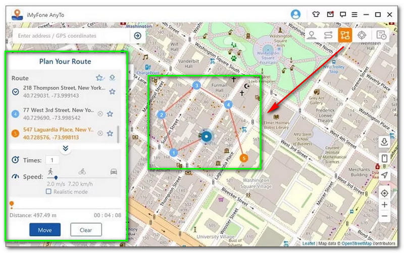Select Joystick target mode icon
The height and width of the screenshot is (253, 404).
click(362, 35)
